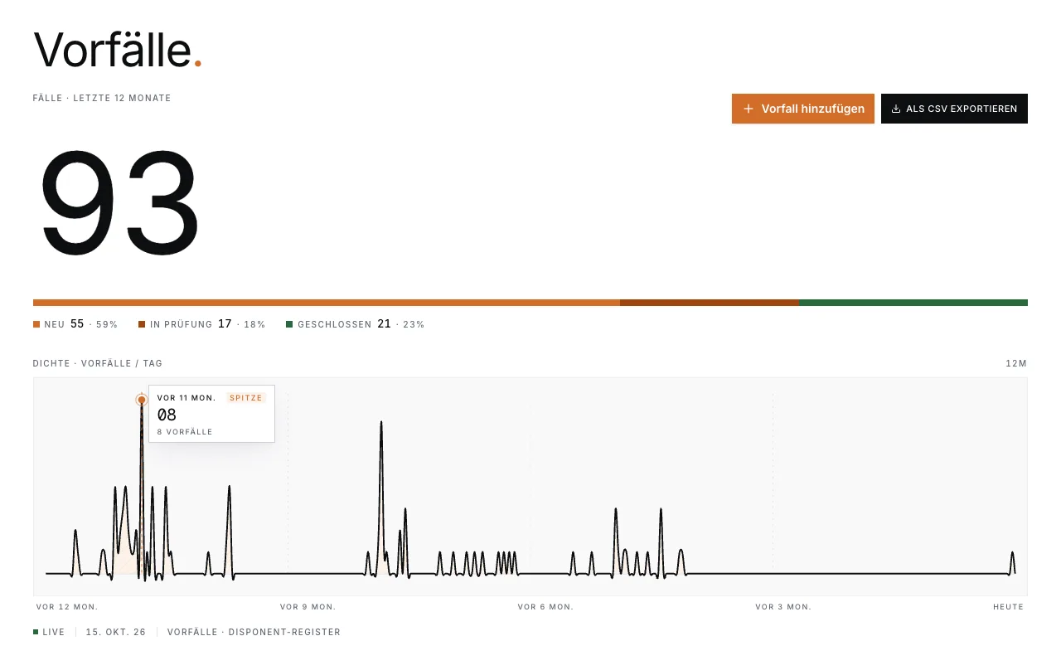
Task: Click the VOR 3 MON. axis label
Action: point(783,607)
